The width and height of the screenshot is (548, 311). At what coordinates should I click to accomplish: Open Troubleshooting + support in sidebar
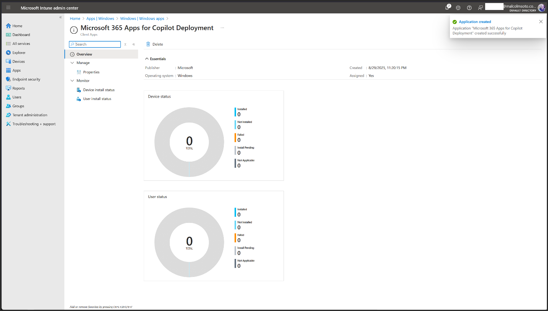point(34,124)
